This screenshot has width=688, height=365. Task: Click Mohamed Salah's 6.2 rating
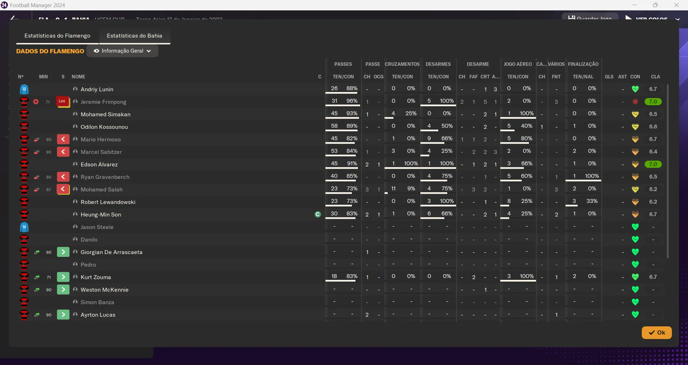(x=653, y=189)
